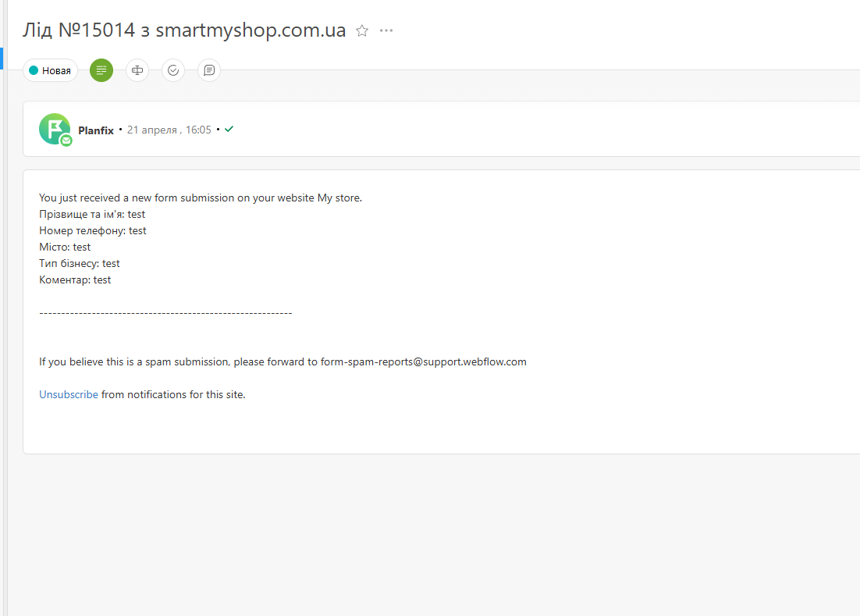
Task: Click the email badge on Planfix avatar
Action: point(66,141)
